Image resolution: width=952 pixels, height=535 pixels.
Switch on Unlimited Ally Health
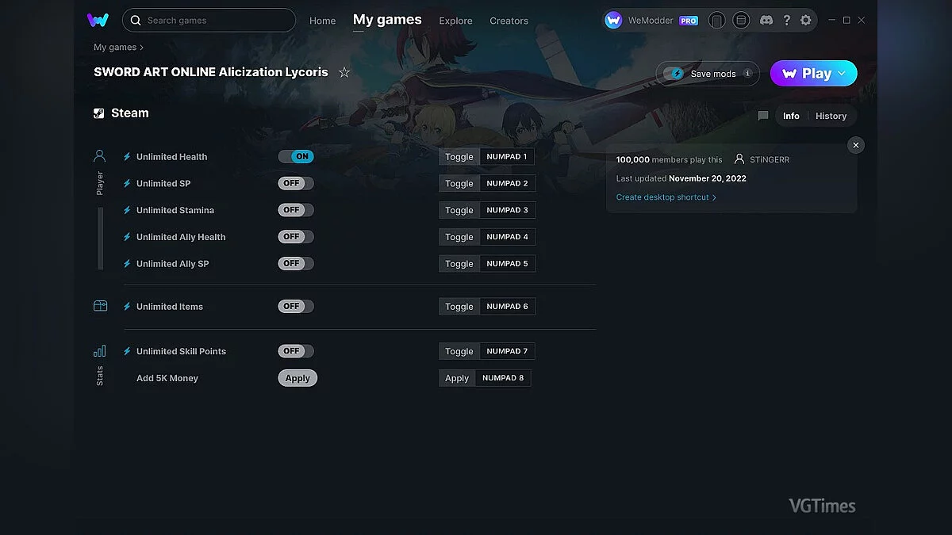tap(296, 237)
